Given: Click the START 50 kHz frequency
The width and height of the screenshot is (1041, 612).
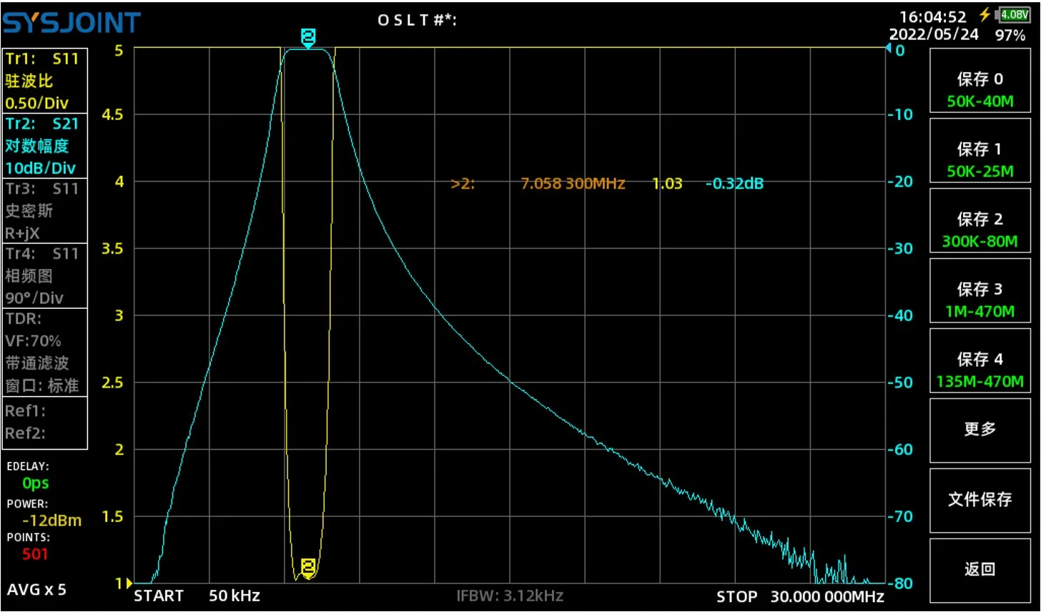Looking at the screenshot, I should 197,596.
